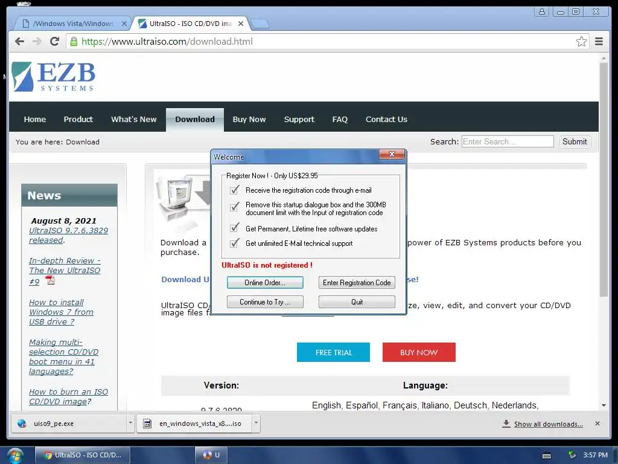The width and height of the screenshot is (618, 464).
Task: Close the Windows Vista/Windows tab
Action: click(x=124, y=24)
